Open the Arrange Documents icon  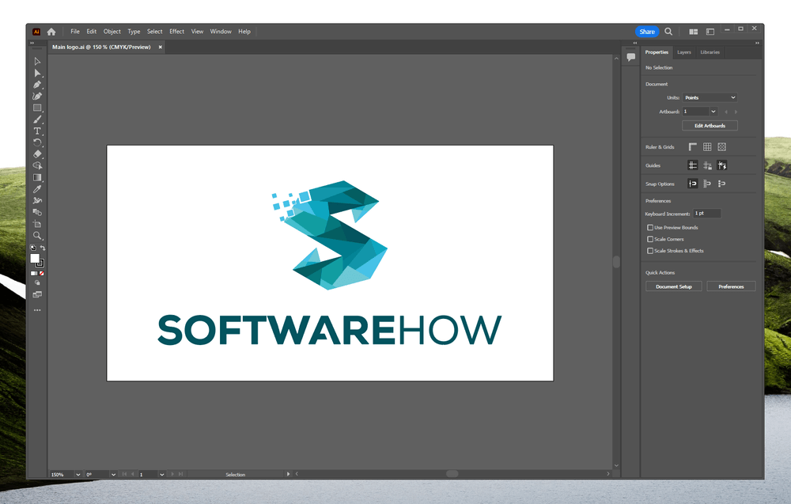pos(694,32)
